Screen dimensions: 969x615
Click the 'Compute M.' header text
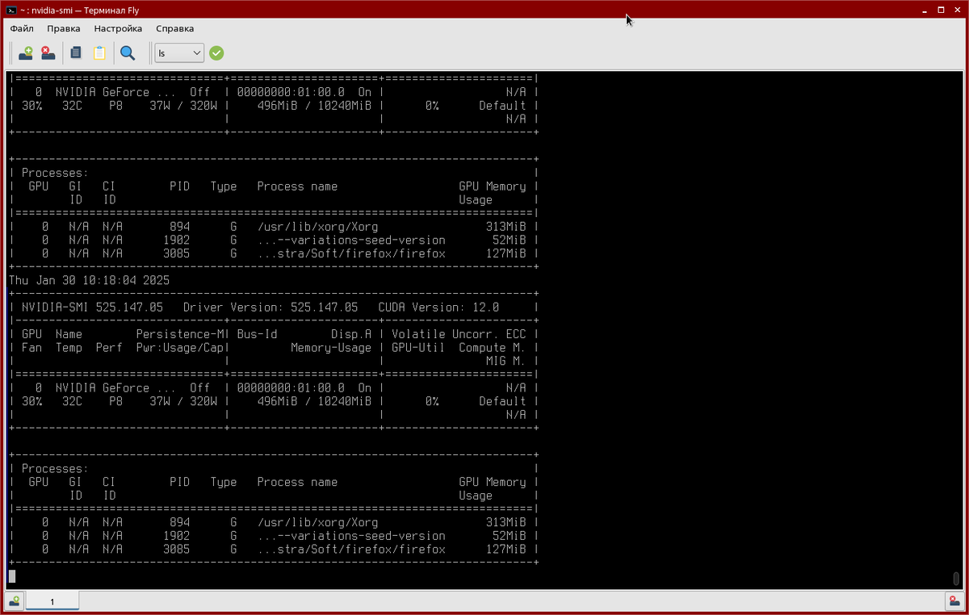click(x=493, y=348)
